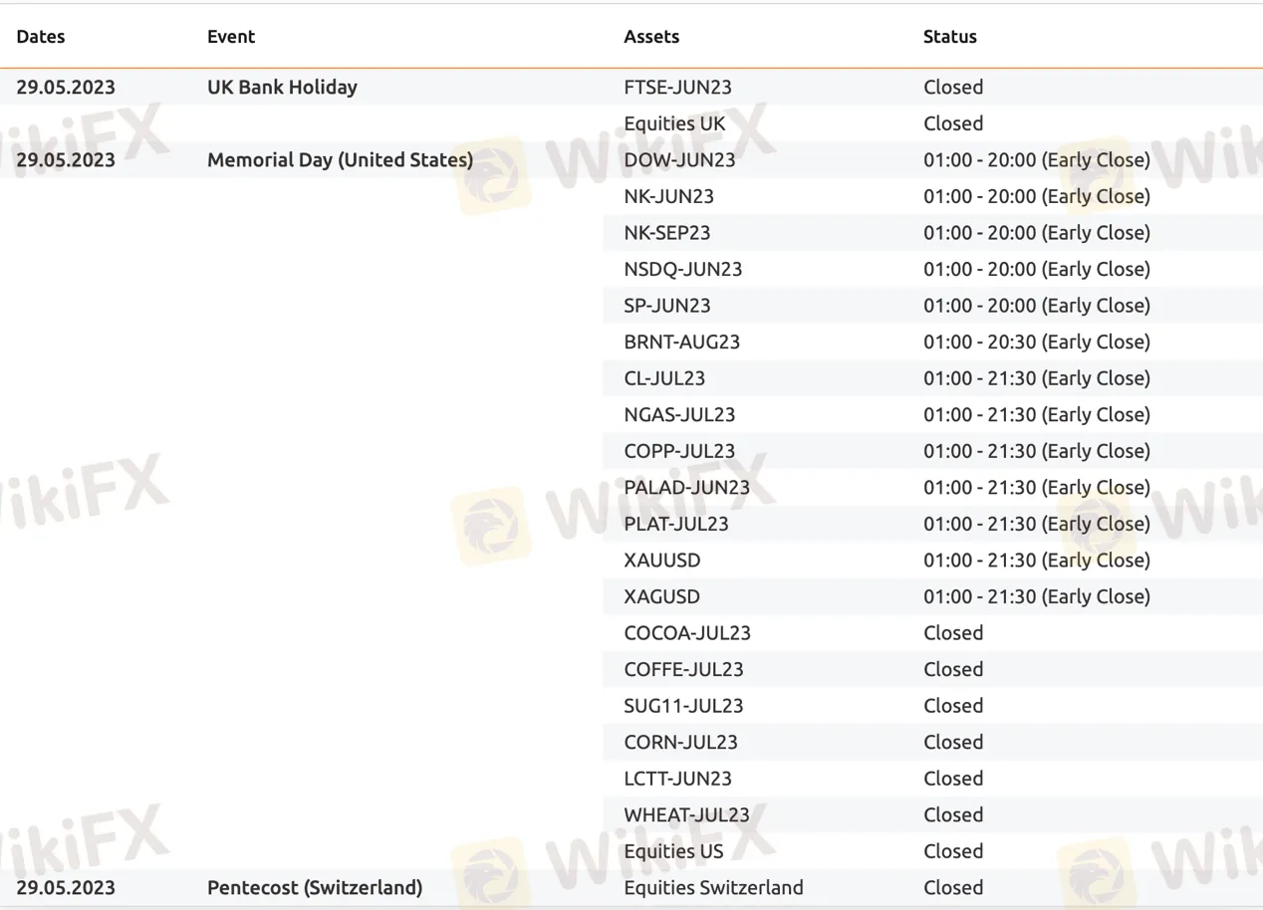The height and width of the screenshot is (910, 1263).
Task: Click the FTSE-JUN23 asset
Action: tap(677, 88)
